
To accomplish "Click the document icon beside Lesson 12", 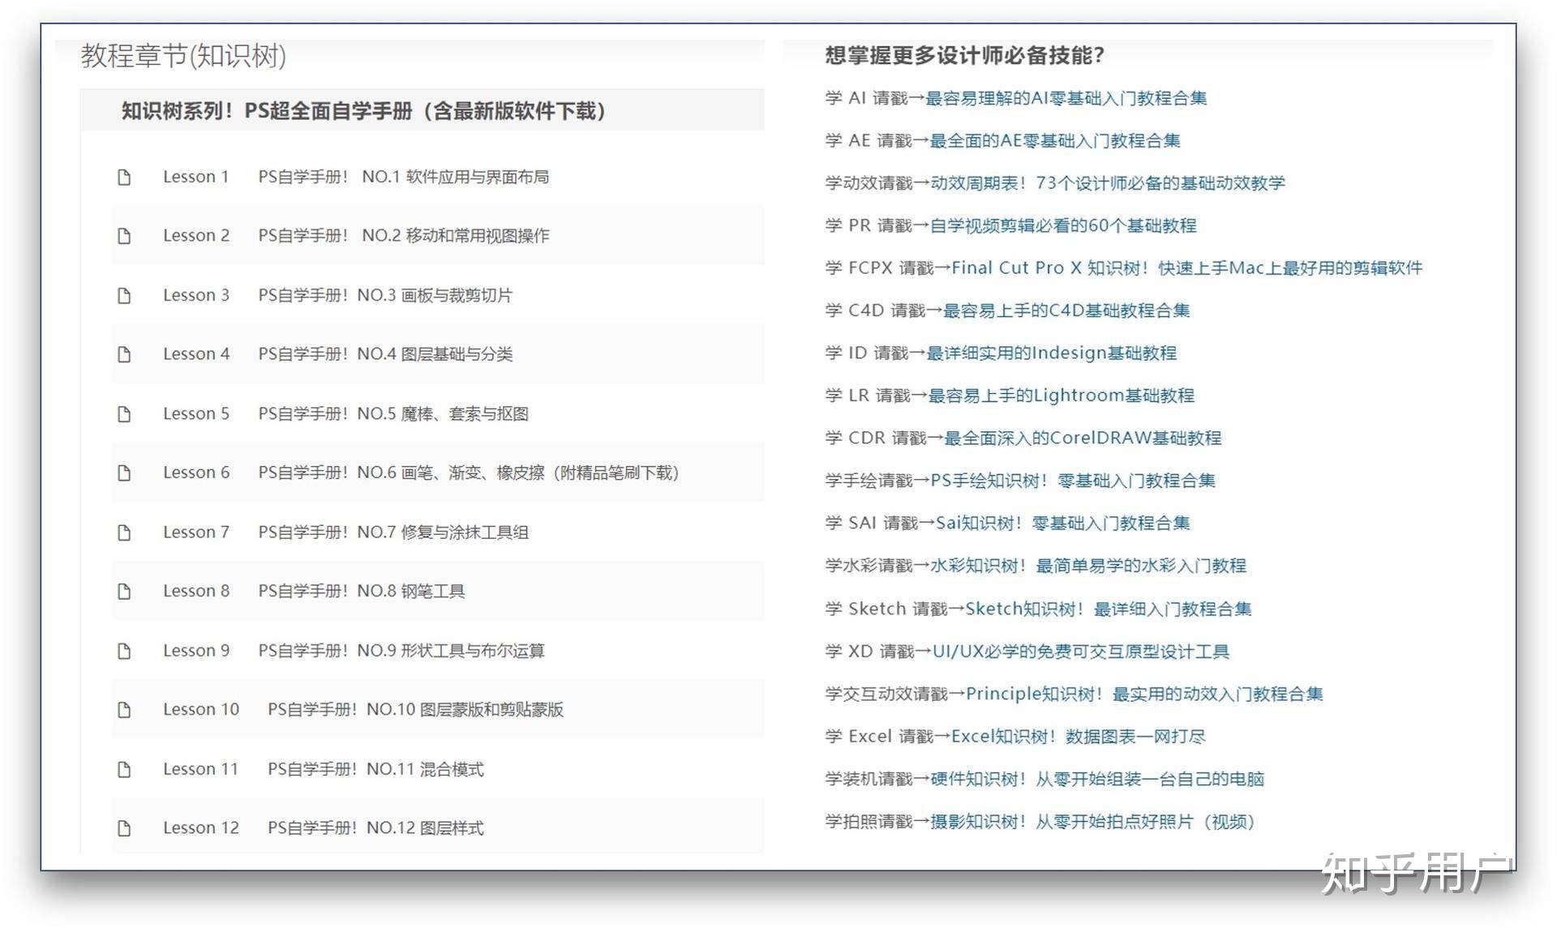I will (124, 828).
